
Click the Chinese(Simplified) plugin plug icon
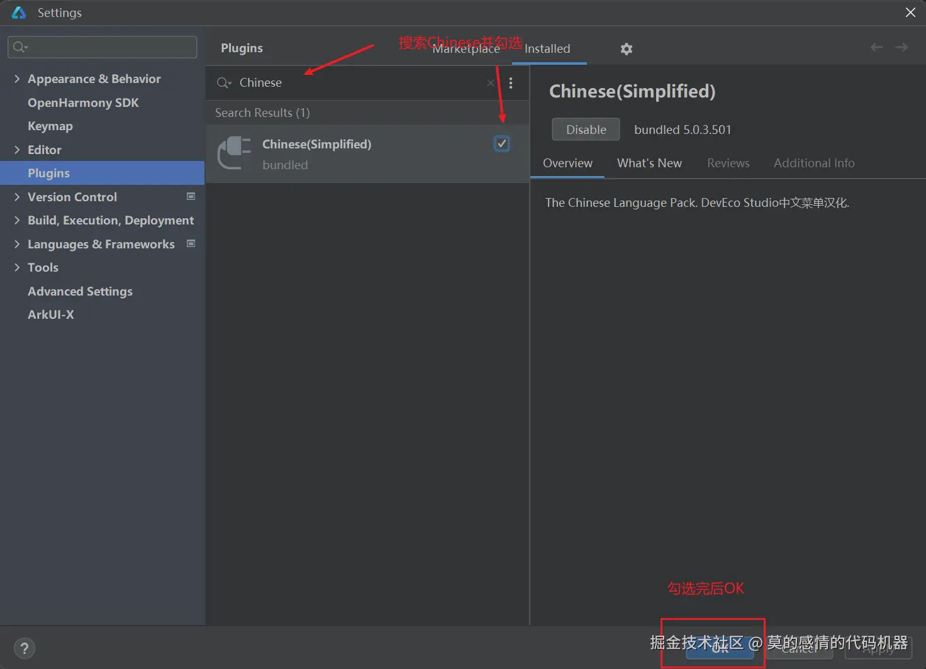click(234, 153)
